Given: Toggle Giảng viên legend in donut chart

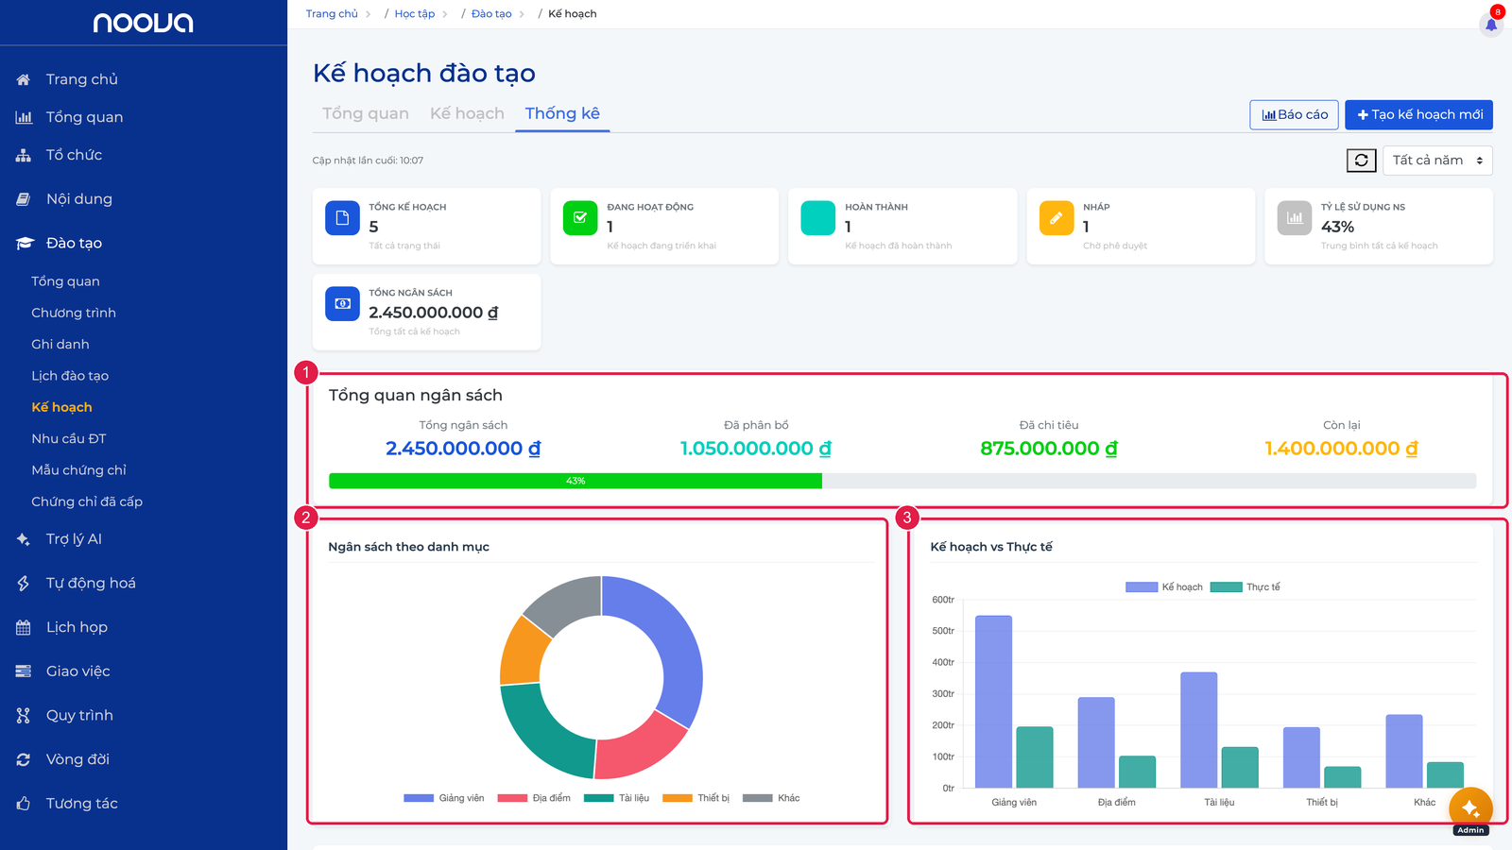Looking at the screenshot, I should pyautogui.click(x=444, y=798).
